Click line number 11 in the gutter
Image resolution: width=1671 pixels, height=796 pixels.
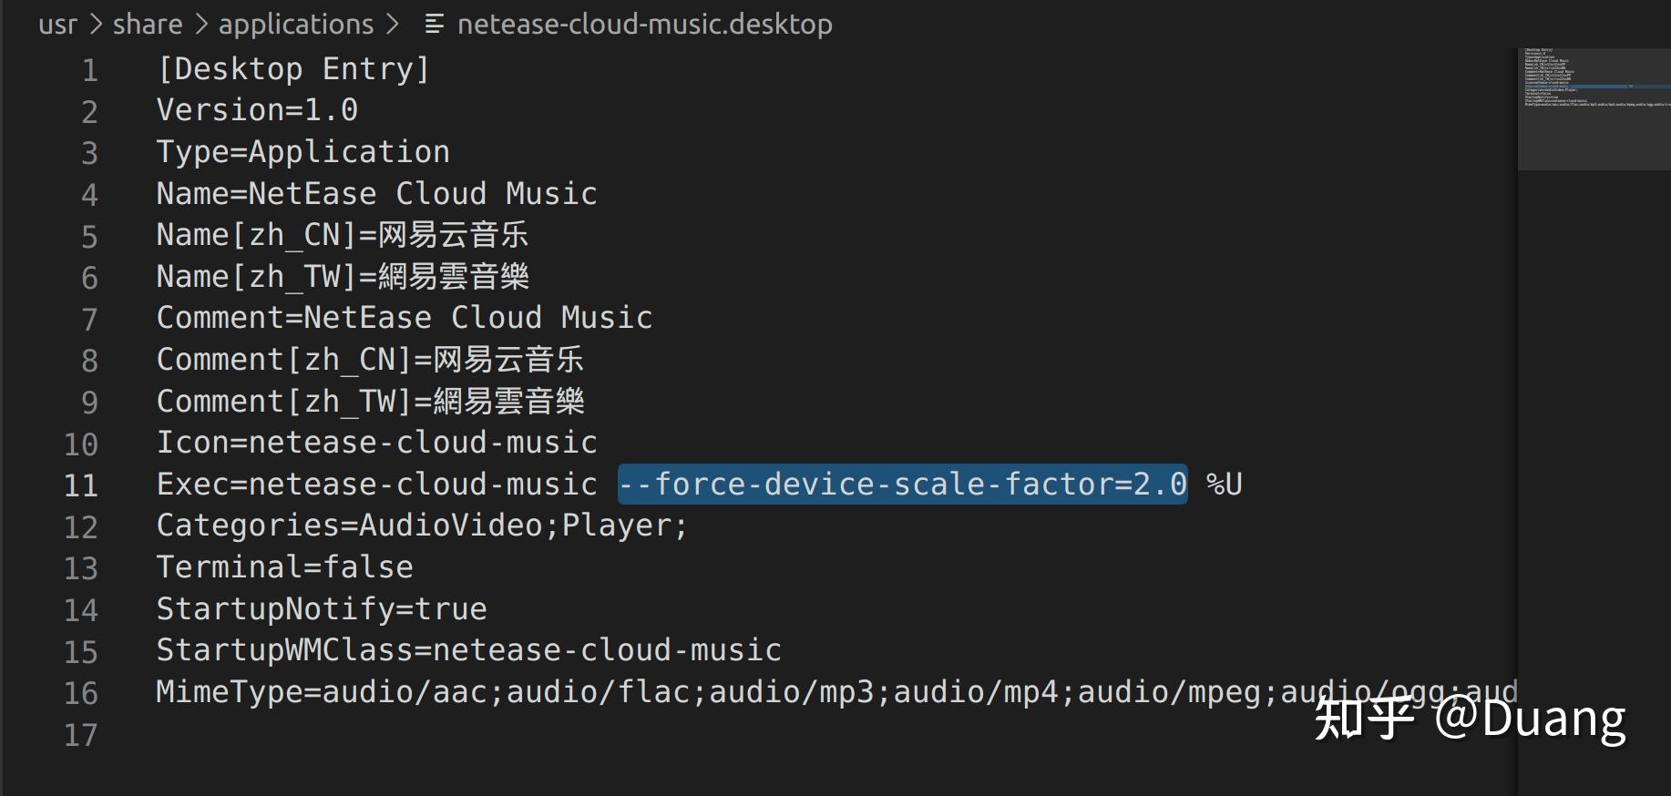click(81, 485)
